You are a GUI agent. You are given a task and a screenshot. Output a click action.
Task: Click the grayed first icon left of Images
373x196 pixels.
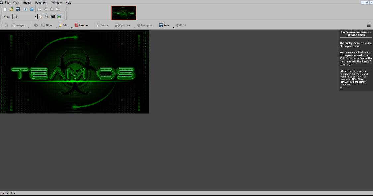pyautogui.click(x=6, y=25)
